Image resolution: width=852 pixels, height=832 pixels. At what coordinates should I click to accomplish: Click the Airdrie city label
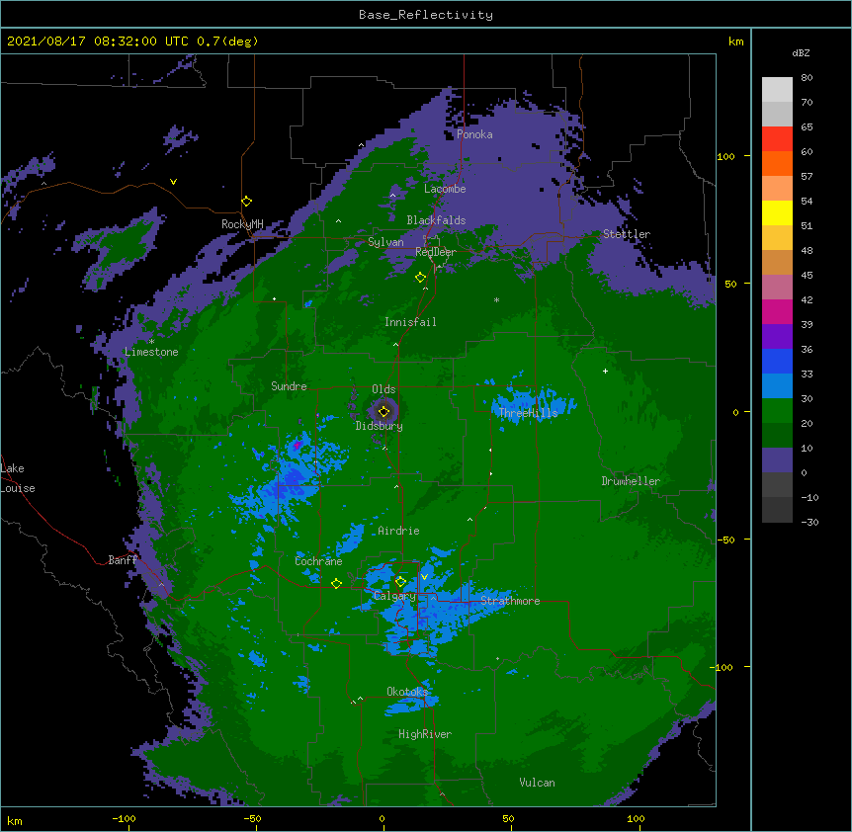tap(398, 531)
